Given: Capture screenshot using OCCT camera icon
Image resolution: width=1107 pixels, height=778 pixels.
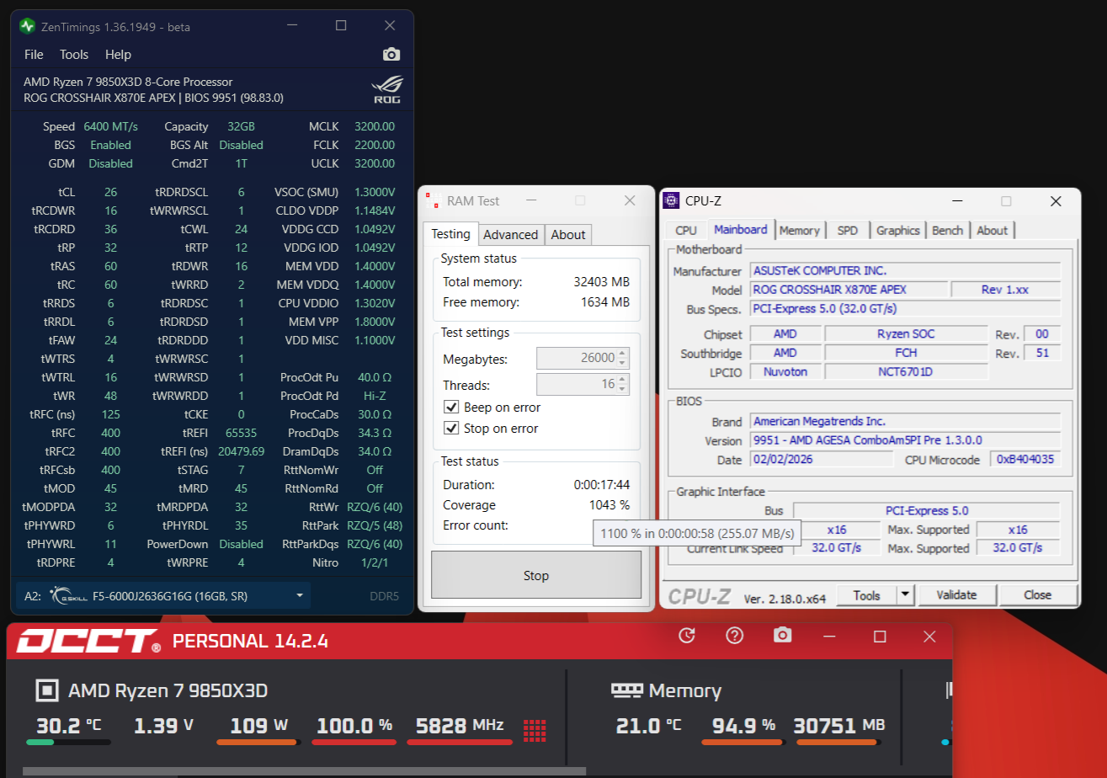Looking at the screenshot, I should tap(783, 636).
